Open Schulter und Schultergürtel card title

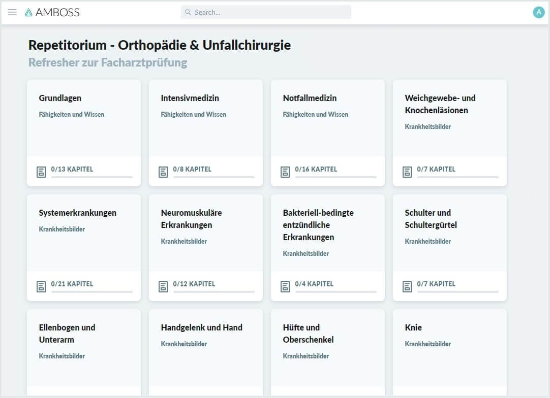431,219
